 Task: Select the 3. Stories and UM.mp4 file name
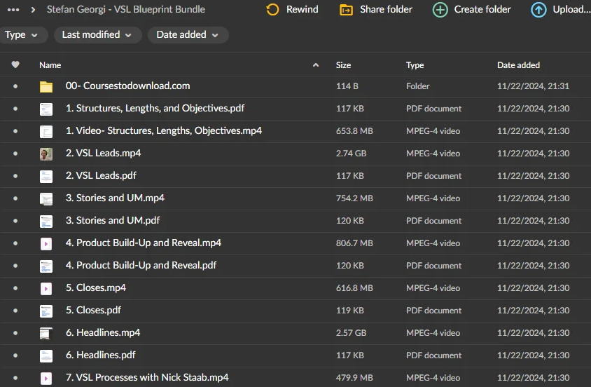pos(115,198)
